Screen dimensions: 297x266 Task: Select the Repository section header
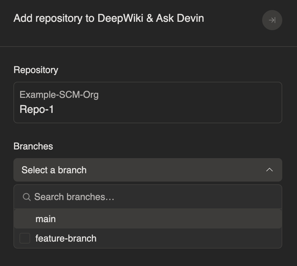36,70
